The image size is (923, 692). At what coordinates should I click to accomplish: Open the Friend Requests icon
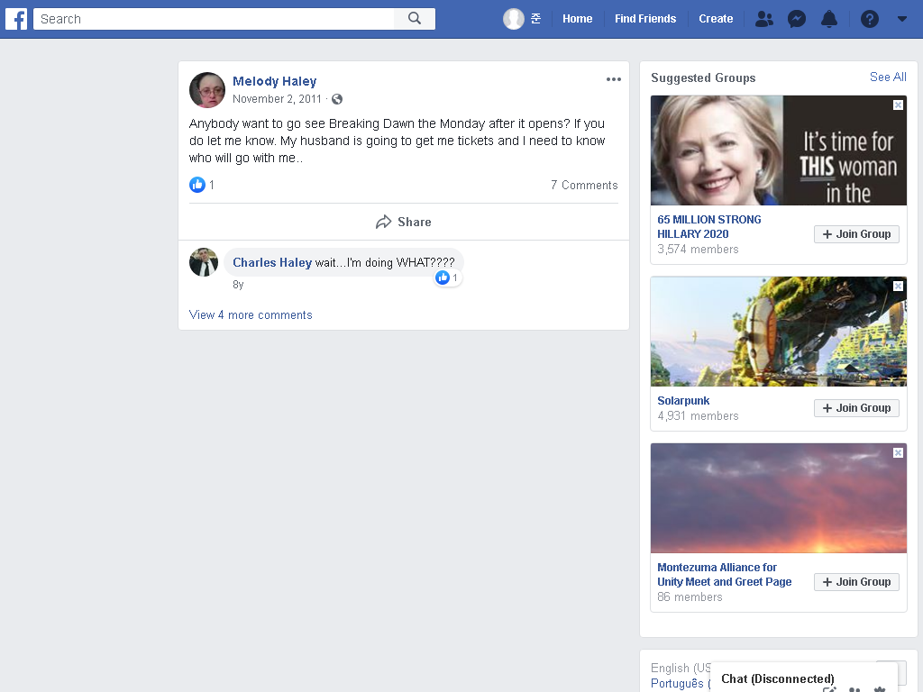point(764,19)
